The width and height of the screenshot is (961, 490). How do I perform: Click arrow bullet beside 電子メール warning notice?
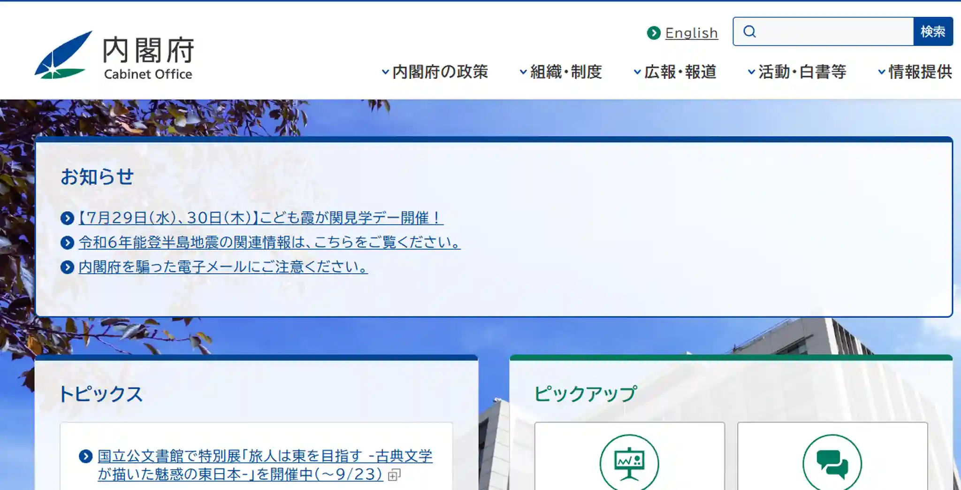(67, 267)
